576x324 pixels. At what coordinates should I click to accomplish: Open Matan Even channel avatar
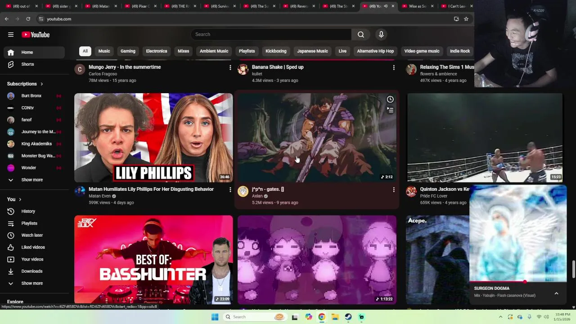(x=80, y=191)
